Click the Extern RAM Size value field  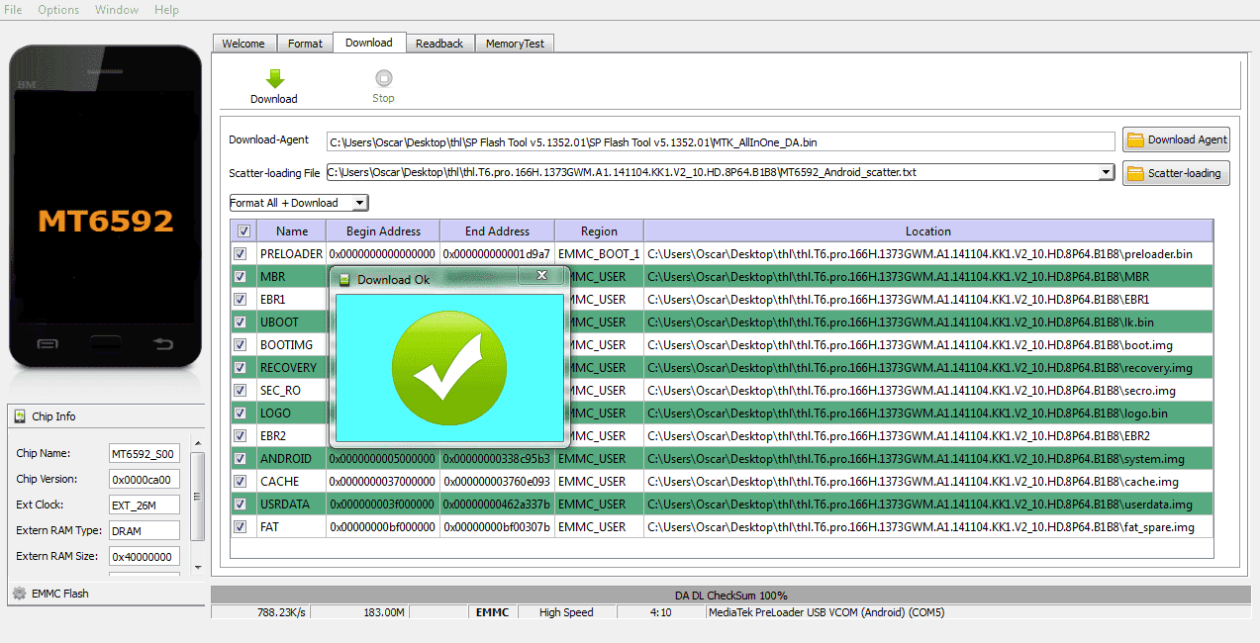[x=144, y=557]
